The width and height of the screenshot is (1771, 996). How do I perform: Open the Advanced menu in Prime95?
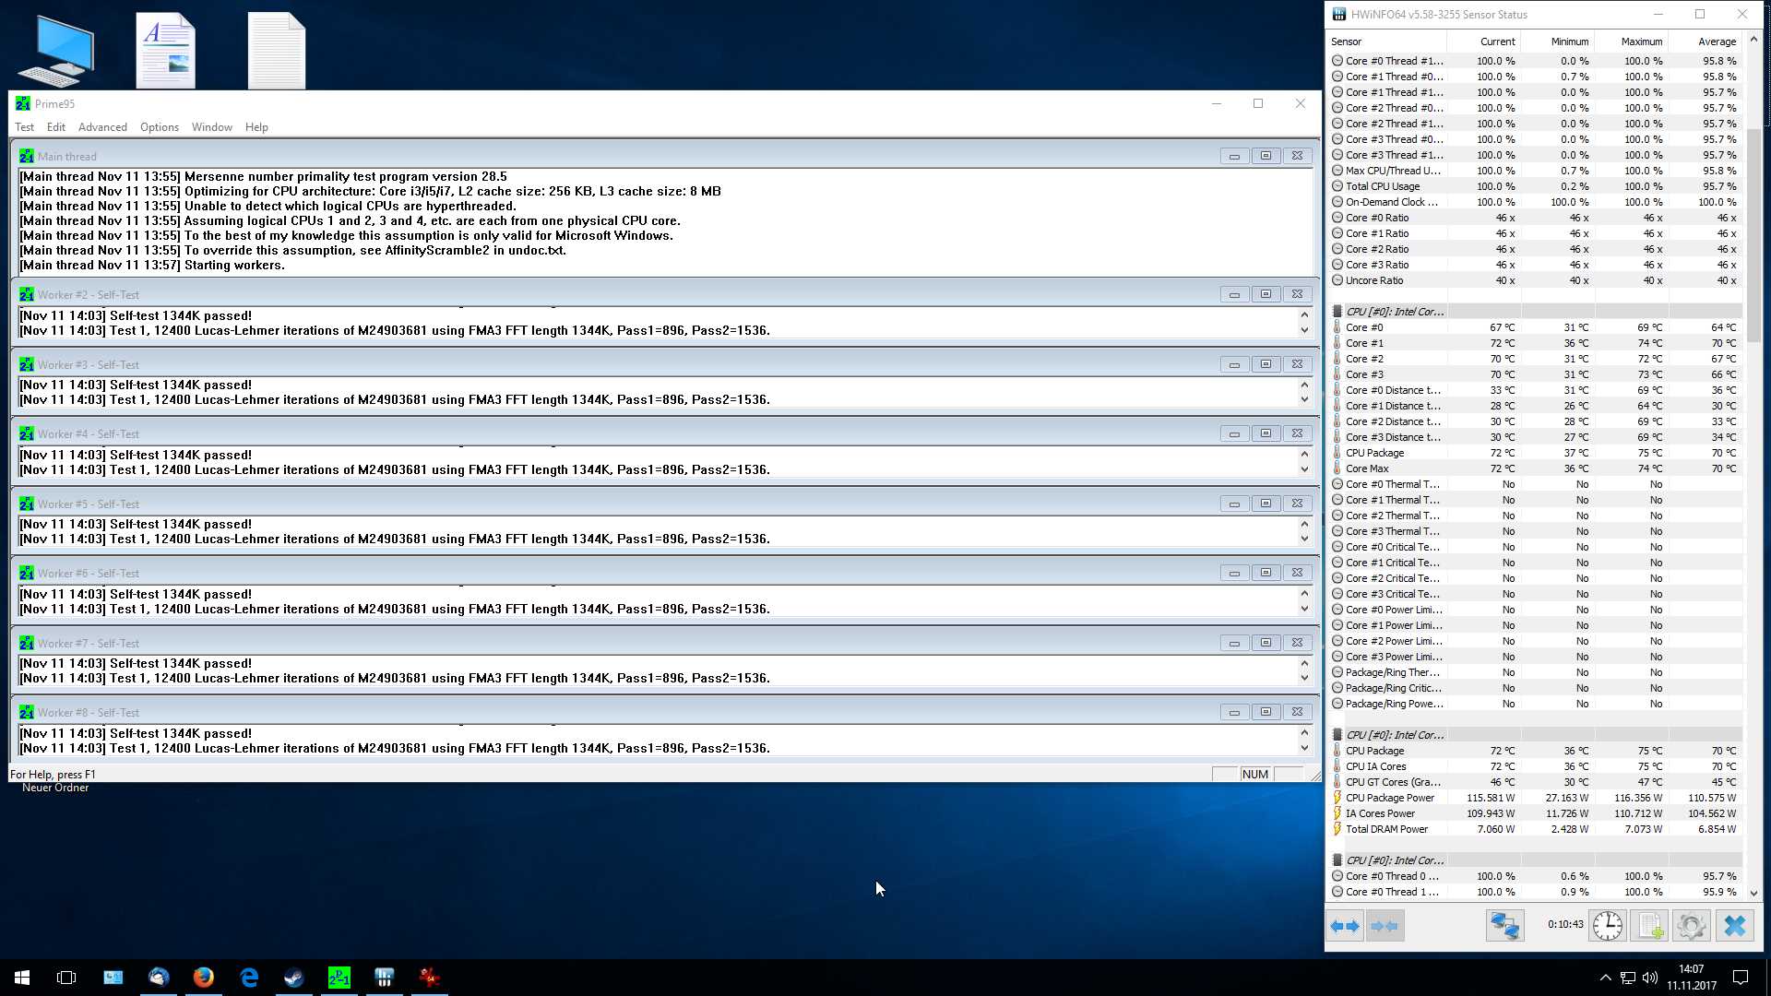(102, 127)
